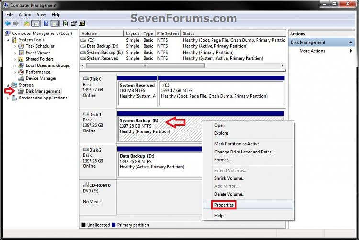
Task: Expand Local Users and Groups node arrow
Action: [x=15, y=66]
